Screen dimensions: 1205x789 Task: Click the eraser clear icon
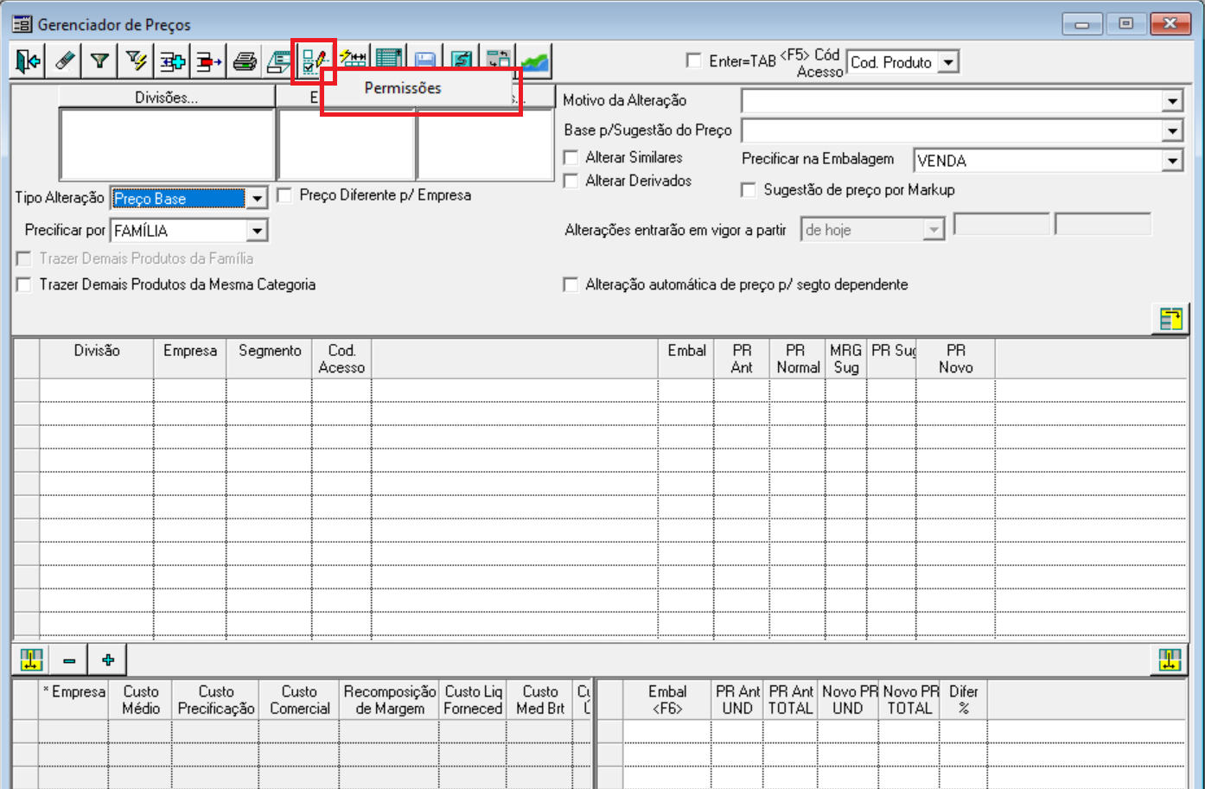tap(65, 60)
